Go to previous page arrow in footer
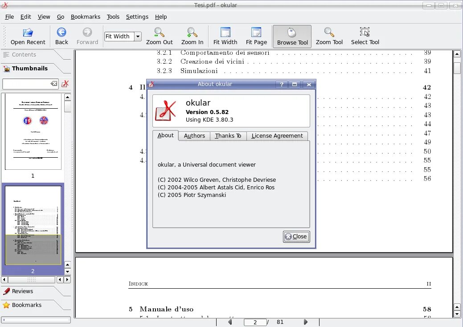Viewport: 463px width, 327px height. [230, 322]
